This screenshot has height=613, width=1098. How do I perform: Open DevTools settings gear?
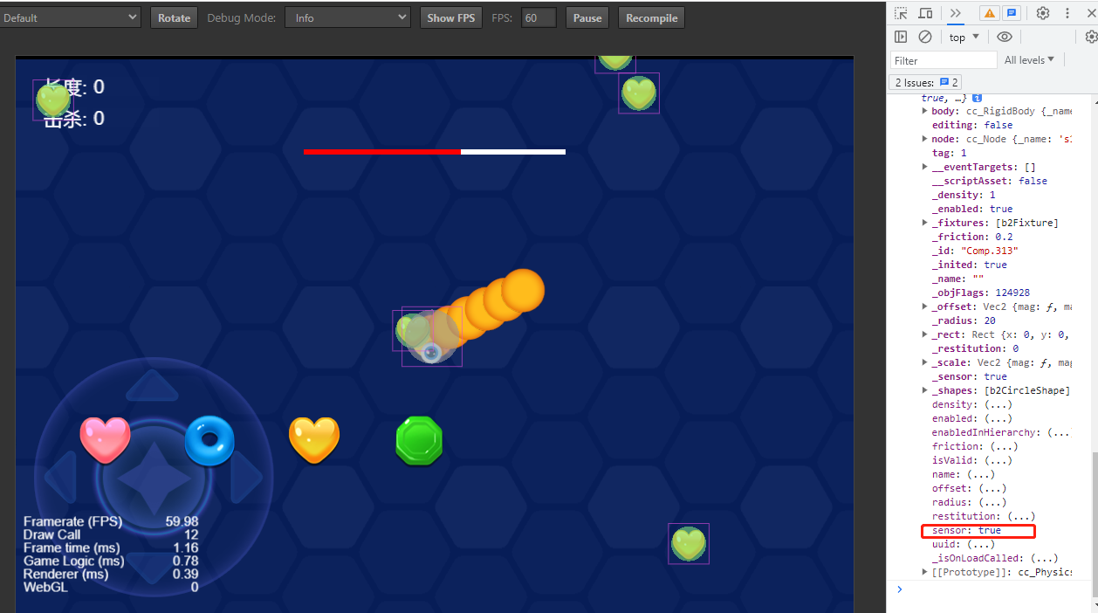pyautogui.click(x=1043, y=13)
